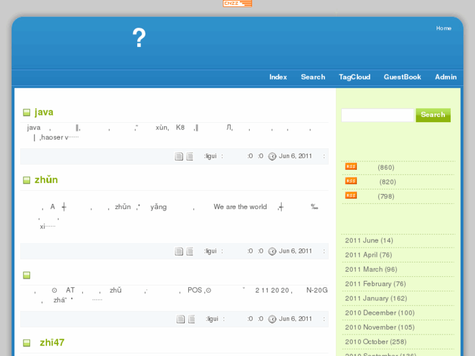Open the TagCloud menu item
The width and height of the screenshot is (475, 356).
point(354,77)
